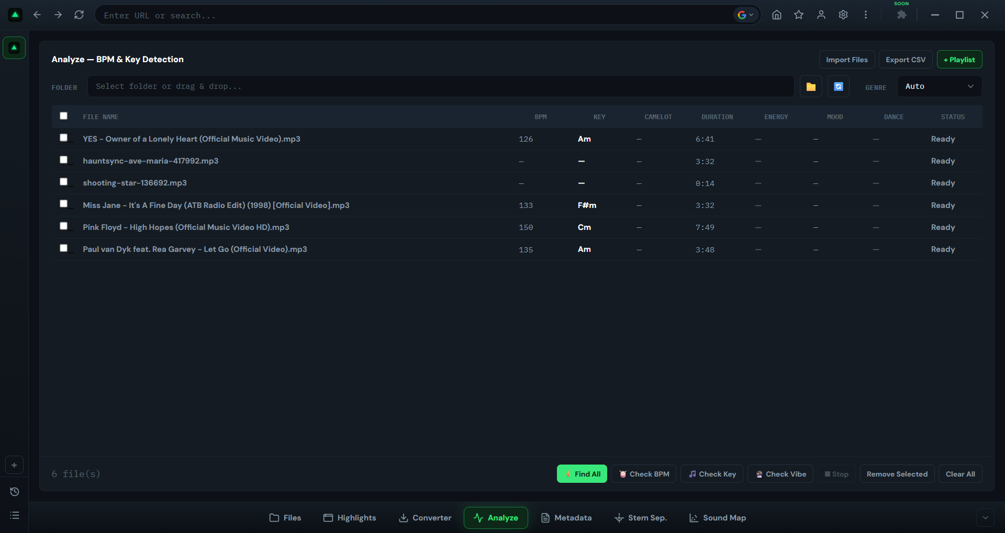Screen dimensions: 1005x533
Task: Click the DURATION column header
Action: tap(717, 117)
